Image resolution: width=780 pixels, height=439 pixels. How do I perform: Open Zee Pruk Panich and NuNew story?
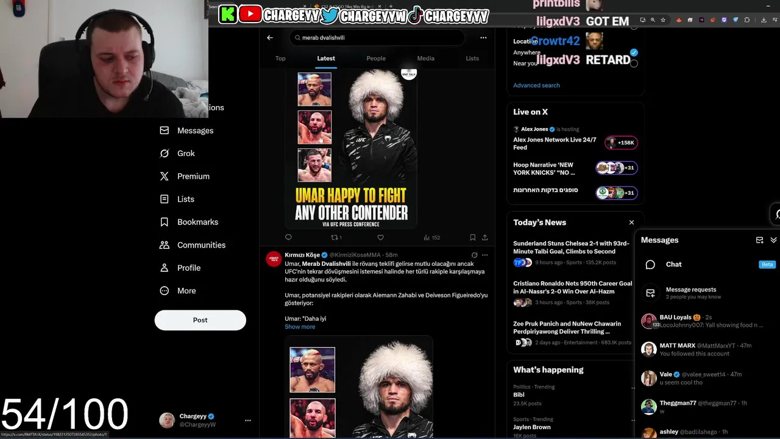coord(573,334)
